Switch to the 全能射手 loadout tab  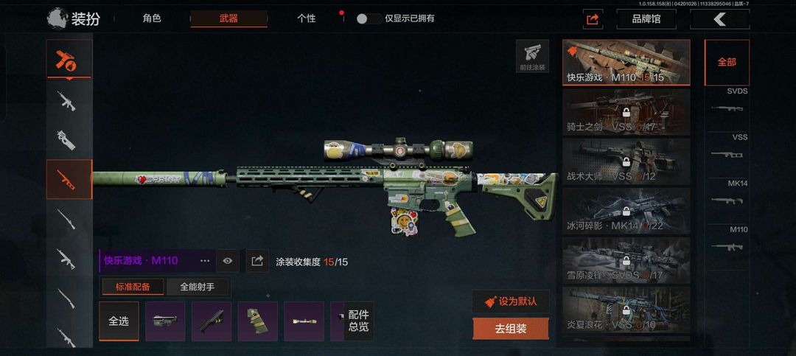point(198,287)
